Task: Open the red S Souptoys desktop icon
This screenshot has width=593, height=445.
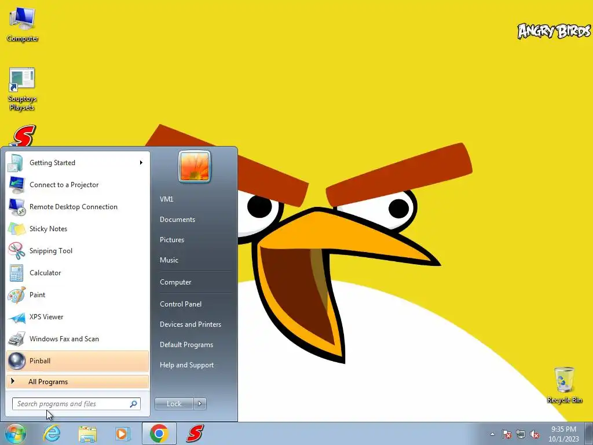Action: tap(23, 136)
